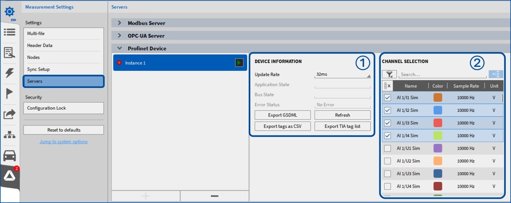511x203 pixels.
Task: Click the Error Status field showing No Error
Action: point(343,105)
